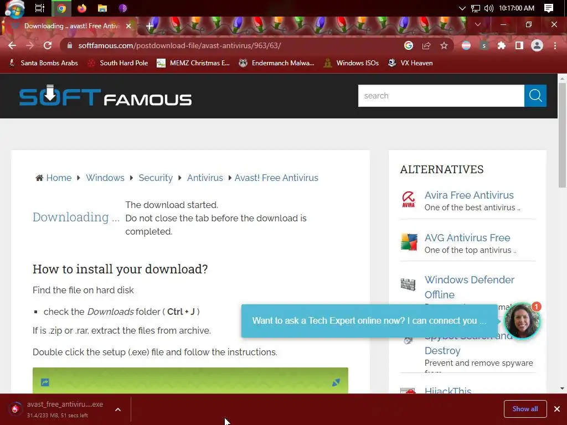Open AVG Antivirus Free alternative
The width and height of the screenshot is (567, 425).
click(x=467, y=238)
